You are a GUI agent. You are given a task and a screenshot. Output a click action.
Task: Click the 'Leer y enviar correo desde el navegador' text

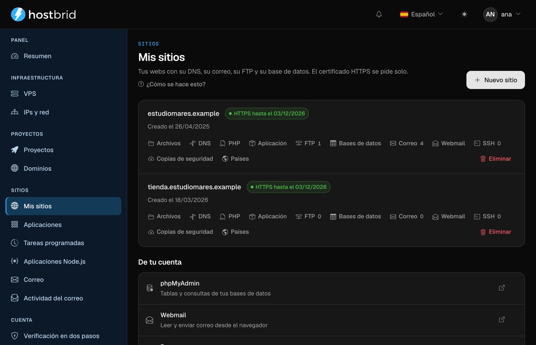214,325
